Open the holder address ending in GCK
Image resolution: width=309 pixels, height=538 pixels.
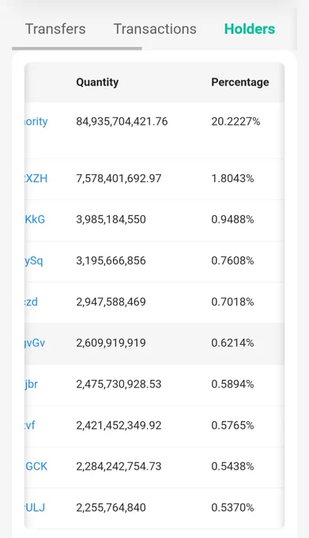point(36,466)
